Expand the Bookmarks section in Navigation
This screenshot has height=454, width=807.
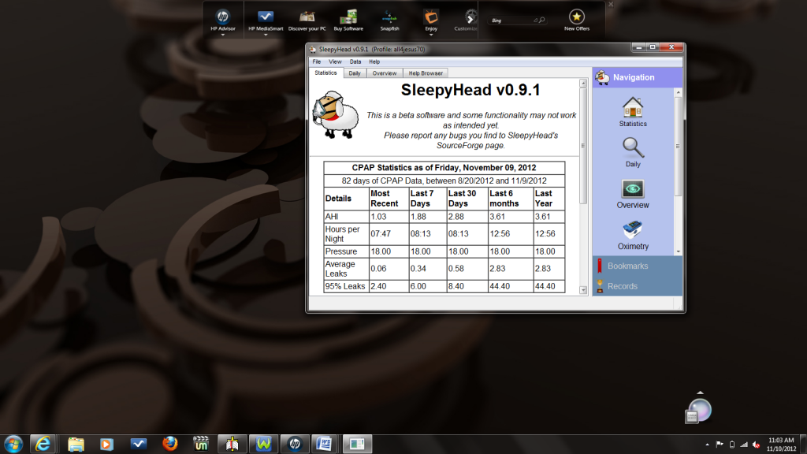637,266
